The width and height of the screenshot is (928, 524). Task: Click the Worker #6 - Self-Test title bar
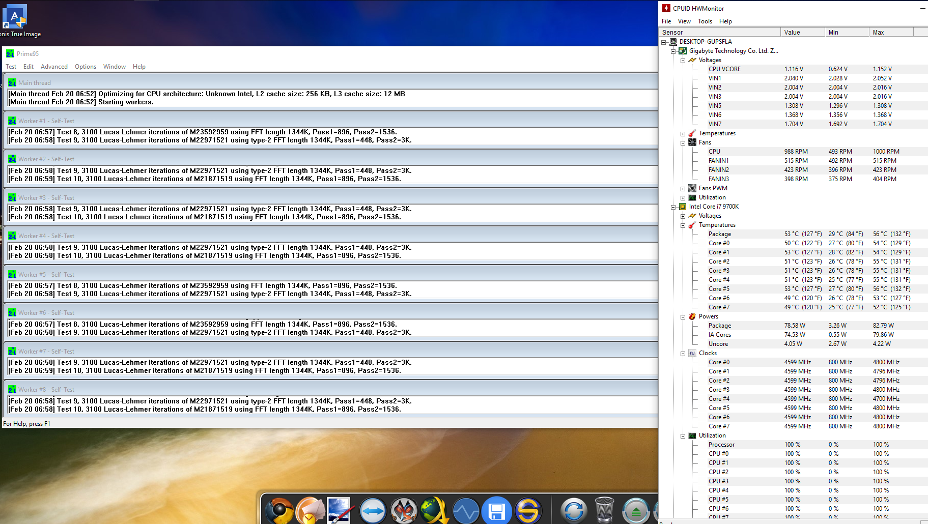pyautogui.click(x=330, y=313)
